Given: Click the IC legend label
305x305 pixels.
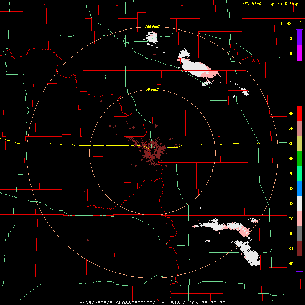Looking at the screenshot, I should point(291,219).
